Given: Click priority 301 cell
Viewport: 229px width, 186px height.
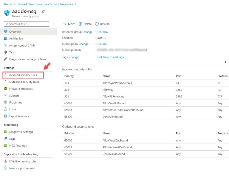Looking at the screenshot, I should point(66,96).
